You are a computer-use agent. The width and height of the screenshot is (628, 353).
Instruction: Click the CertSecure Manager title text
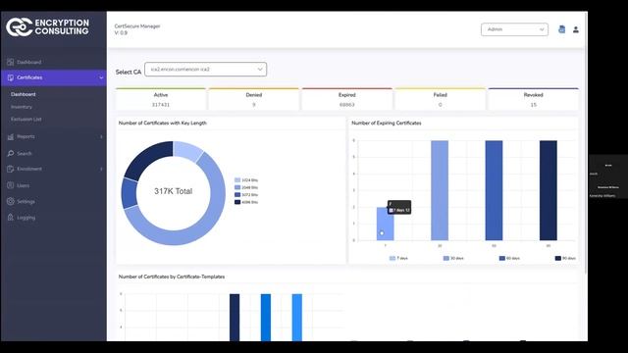(137, 26)
